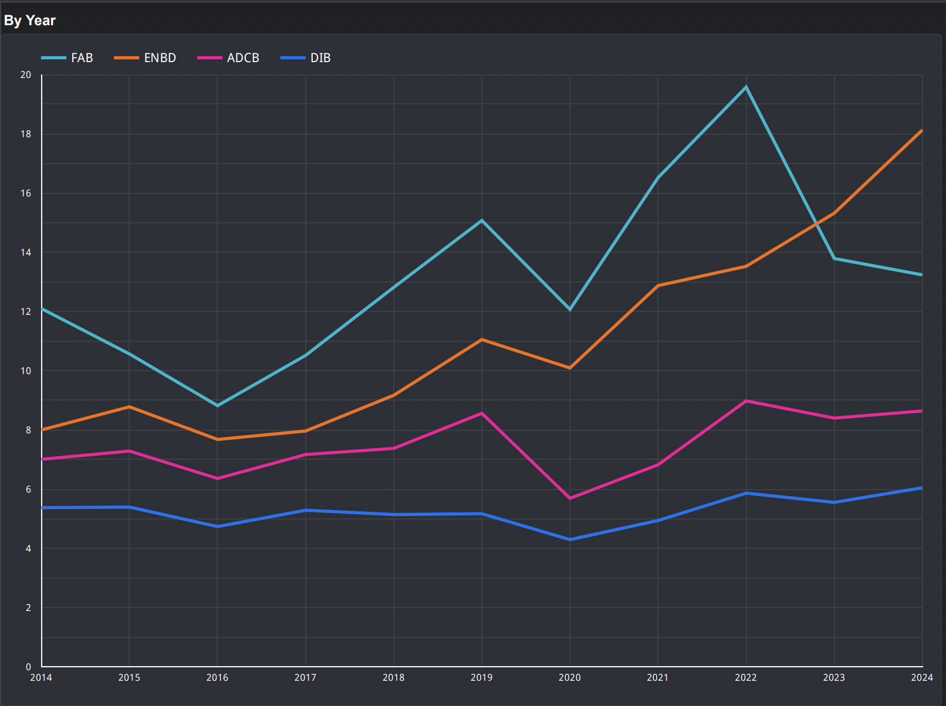Click the 2014 x-axis label
The width and height of the screenshot is (946, 706).
coord(41,678)
